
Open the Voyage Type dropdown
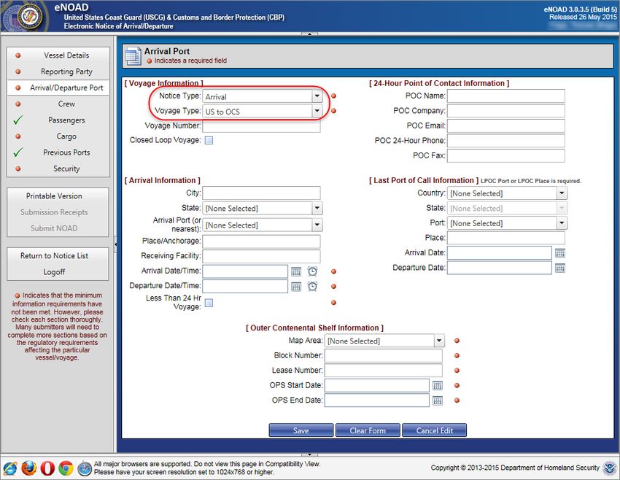pyautogui.click(x=317, y=111)
